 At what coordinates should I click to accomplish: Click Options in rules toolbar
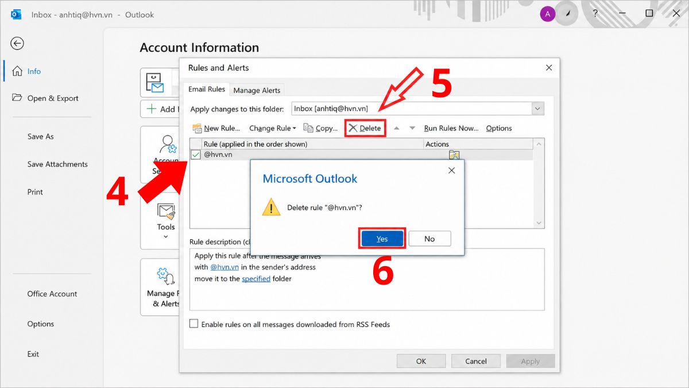click(499, 128)
